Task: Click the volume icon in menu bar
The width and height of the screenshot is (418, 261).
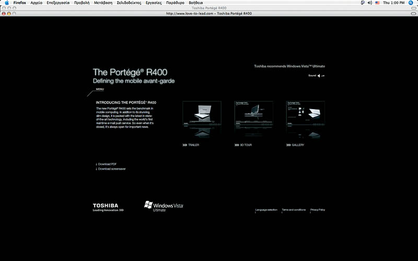Action: click(370, 3)
